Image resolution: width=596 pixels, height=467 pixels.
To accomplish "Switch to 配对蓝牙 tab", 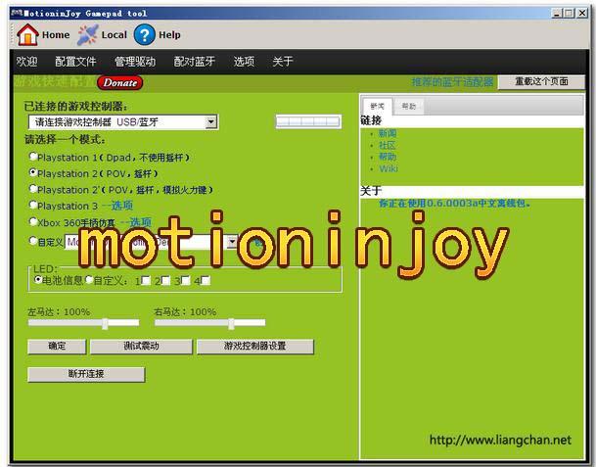I will pos(194,62).
